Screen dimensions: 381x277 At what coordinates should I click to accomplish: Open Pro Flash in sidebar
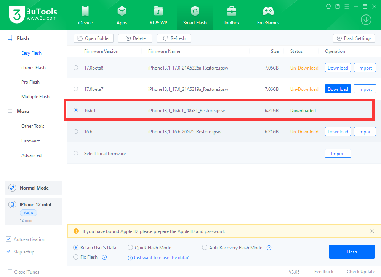pyautogui.click(x=30, y=82)
